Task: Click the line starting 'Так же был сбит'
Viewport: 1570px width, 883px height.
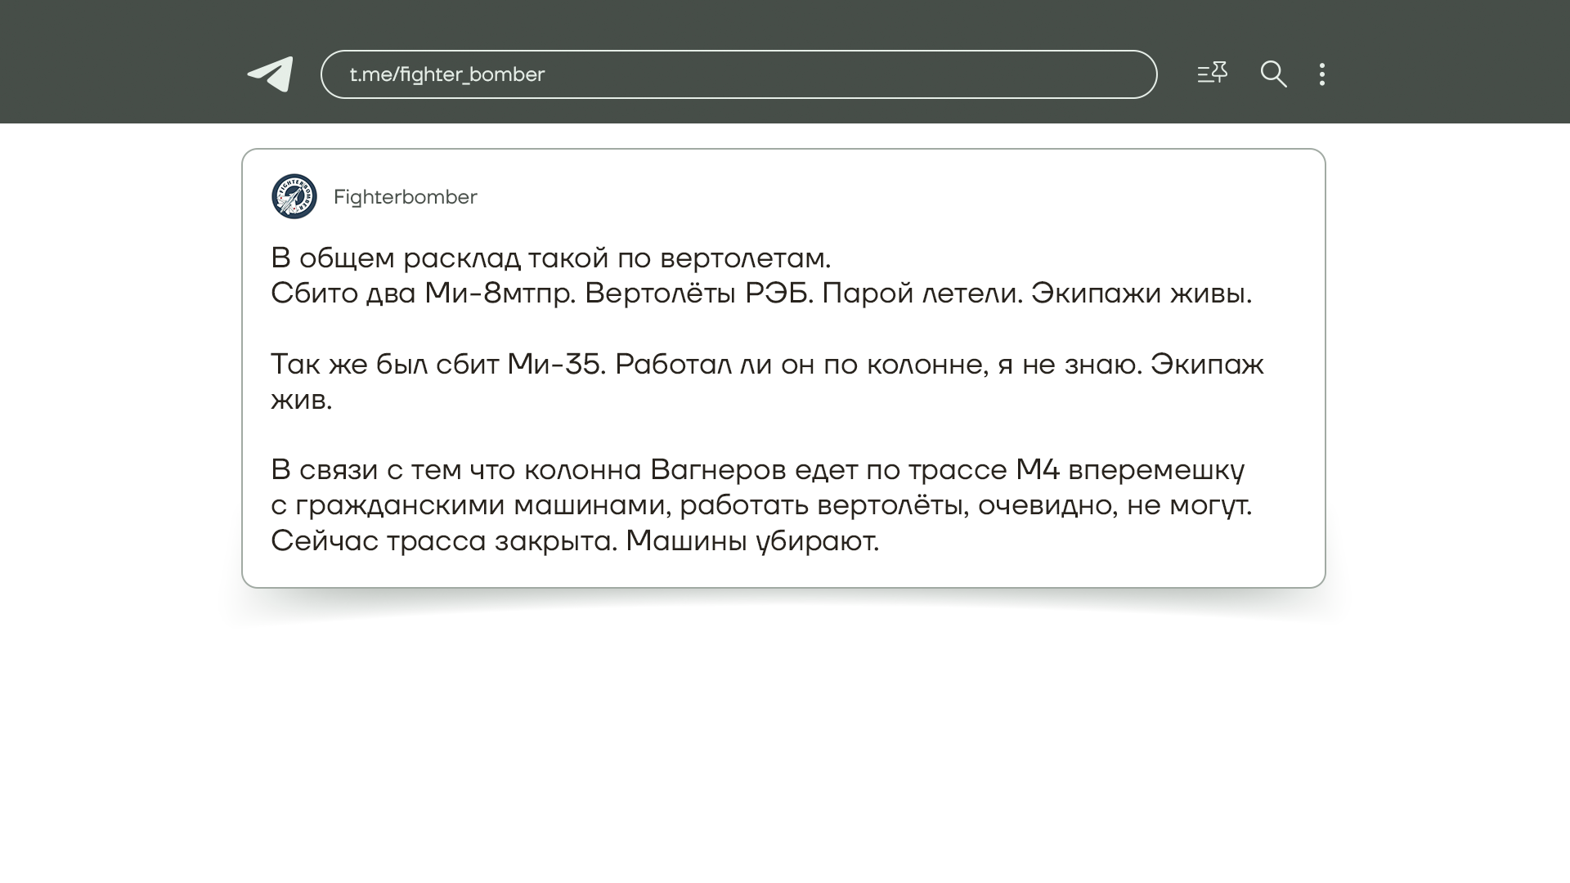Action: (766, 365)
